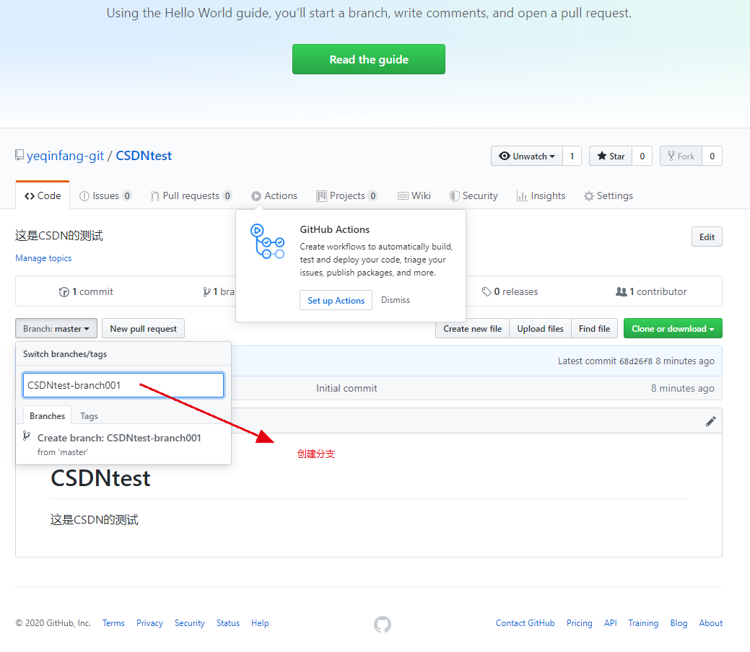
Task: Click the branch icon beside Create branch
Action: tap(27, 436)
